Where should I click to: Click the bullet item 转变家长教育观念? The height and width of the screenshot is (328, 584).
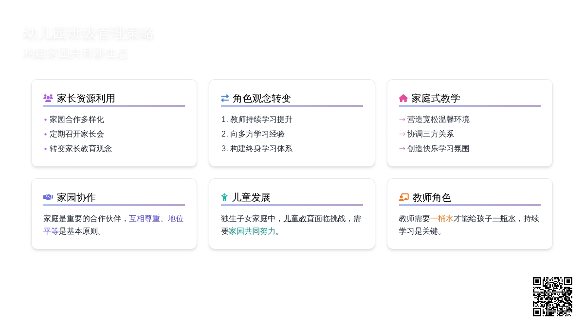click(81, 149)
